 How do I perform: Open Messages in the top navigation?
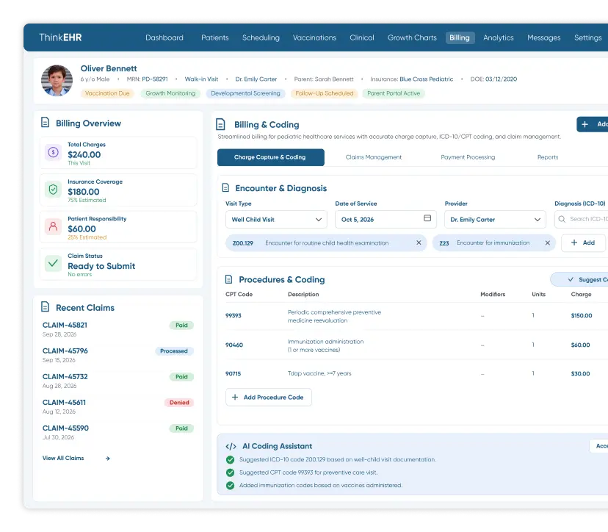(x=543, y=37)
